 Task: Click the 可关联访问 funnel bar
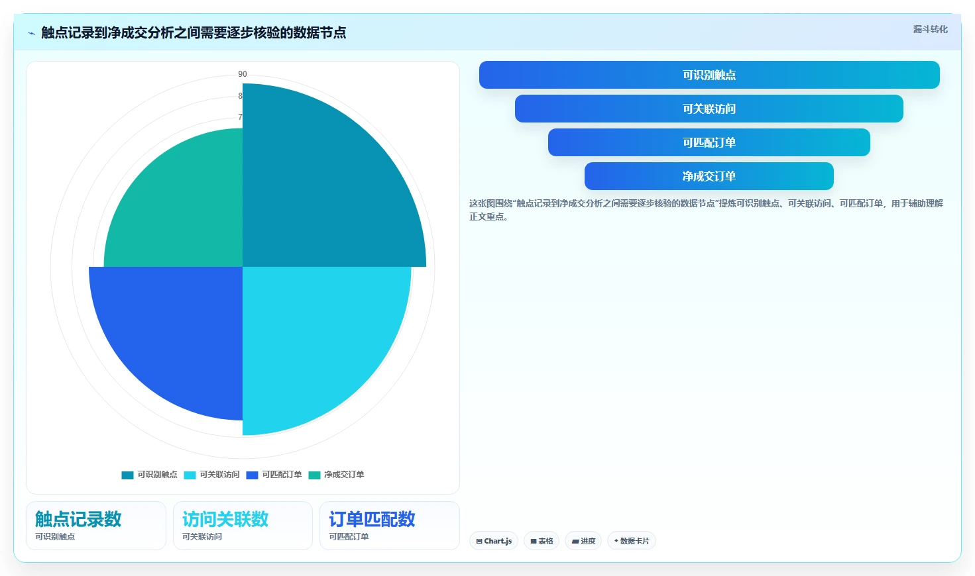[709, 109]
